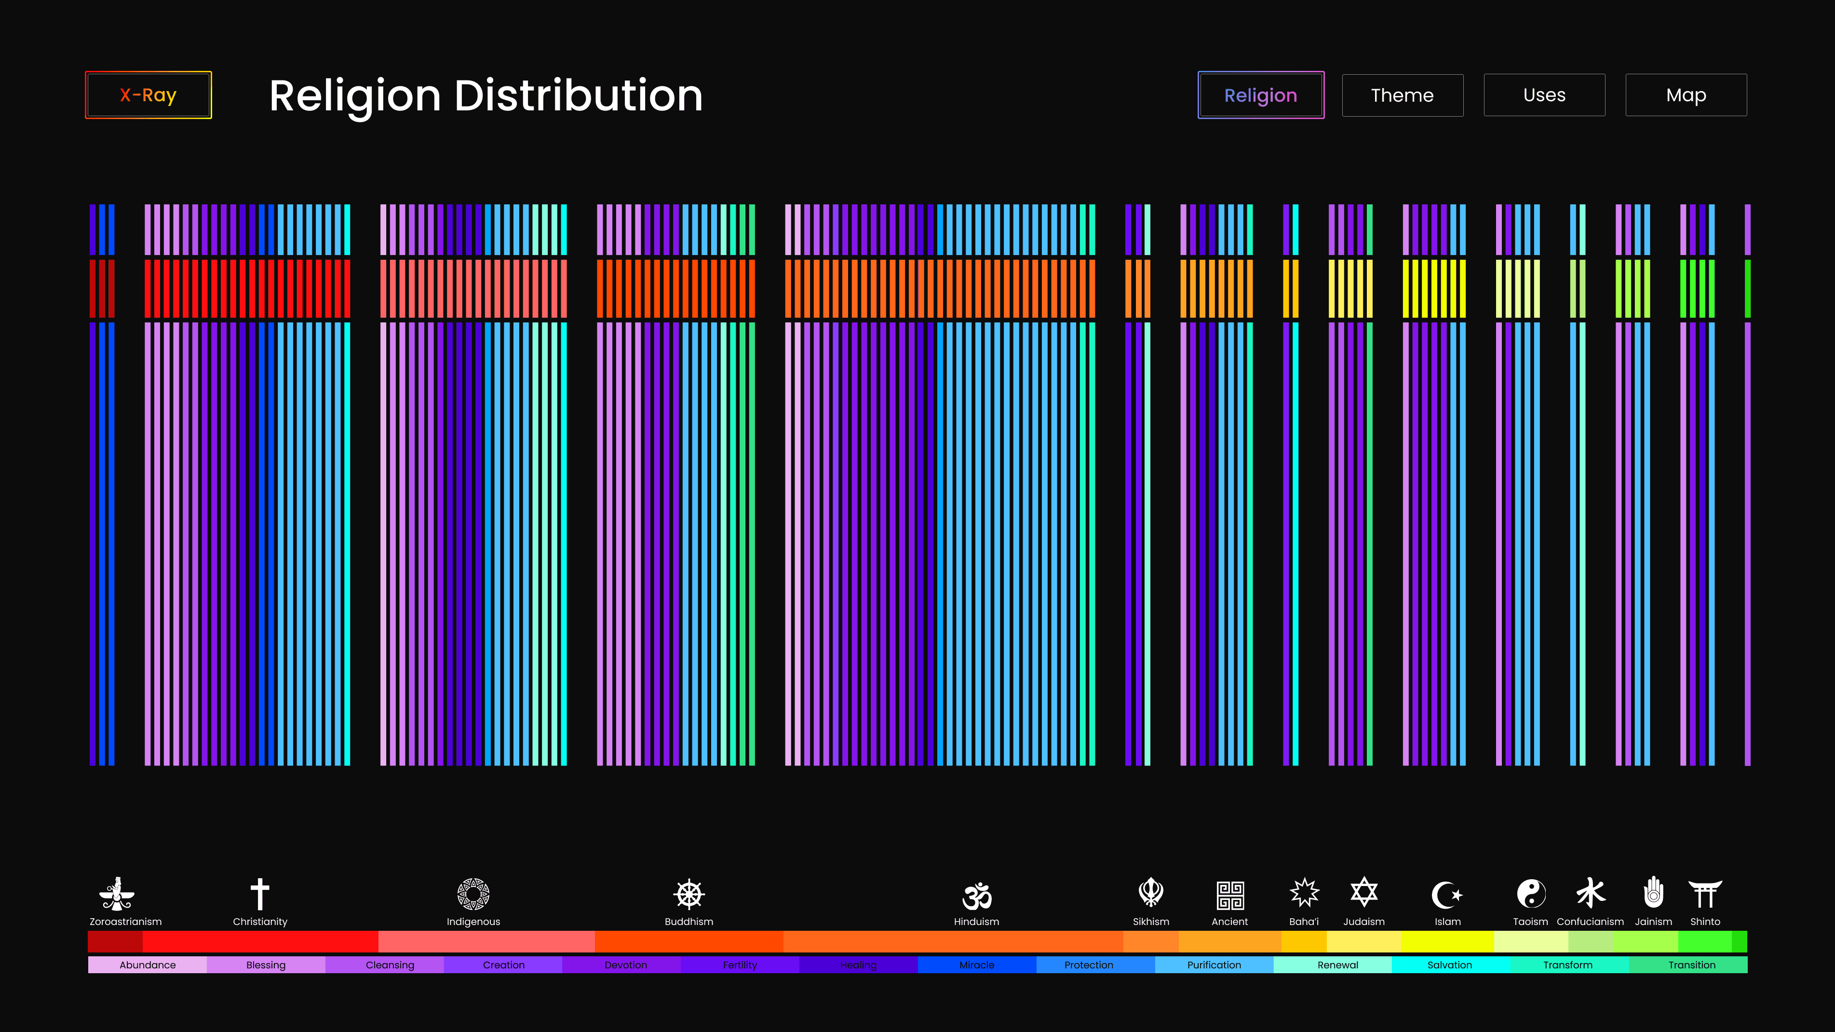
Task: Click the Purification theme legend label
Action: point(1214,965)
